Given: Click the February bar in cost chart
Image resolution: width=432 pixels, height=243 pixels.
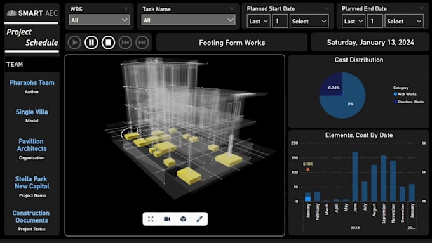Looking at the screenshot, I should (318, 197).
